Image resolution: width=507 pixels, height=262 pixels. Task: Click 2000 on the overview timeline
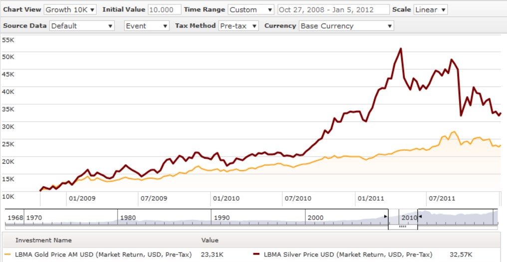tap(315, 218)
